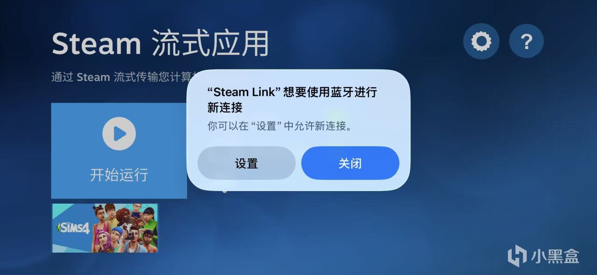Select the 开始运行 label text
The height and width of the screenshot is (275, 597).
(119, 175)
